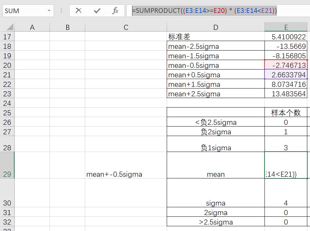Cancel the formula entry with the X icon

[78, 11]
